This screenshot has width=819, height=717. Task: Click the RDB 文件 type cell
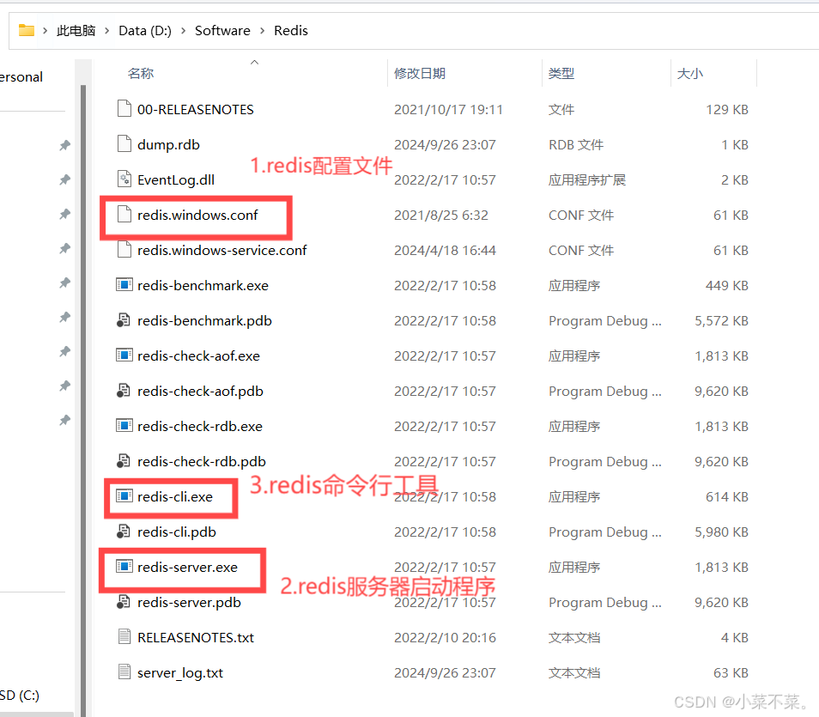[x=576, y=145]
